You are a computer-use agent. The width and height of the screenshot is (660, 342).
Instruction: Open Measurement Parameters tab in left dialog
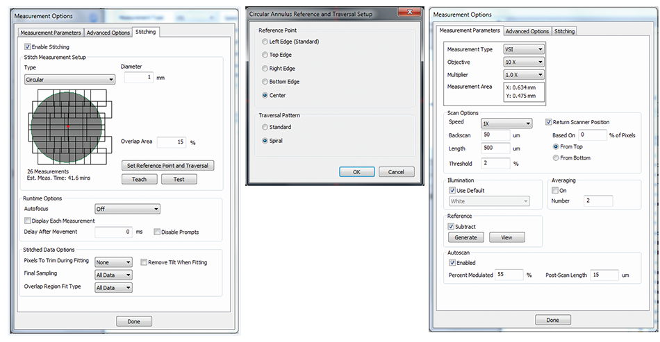coord(51,33)
